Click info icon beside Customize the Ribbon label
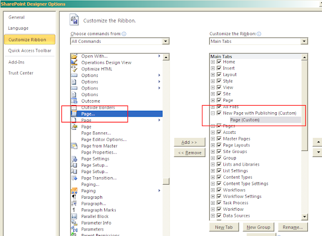 pos(259,34)
